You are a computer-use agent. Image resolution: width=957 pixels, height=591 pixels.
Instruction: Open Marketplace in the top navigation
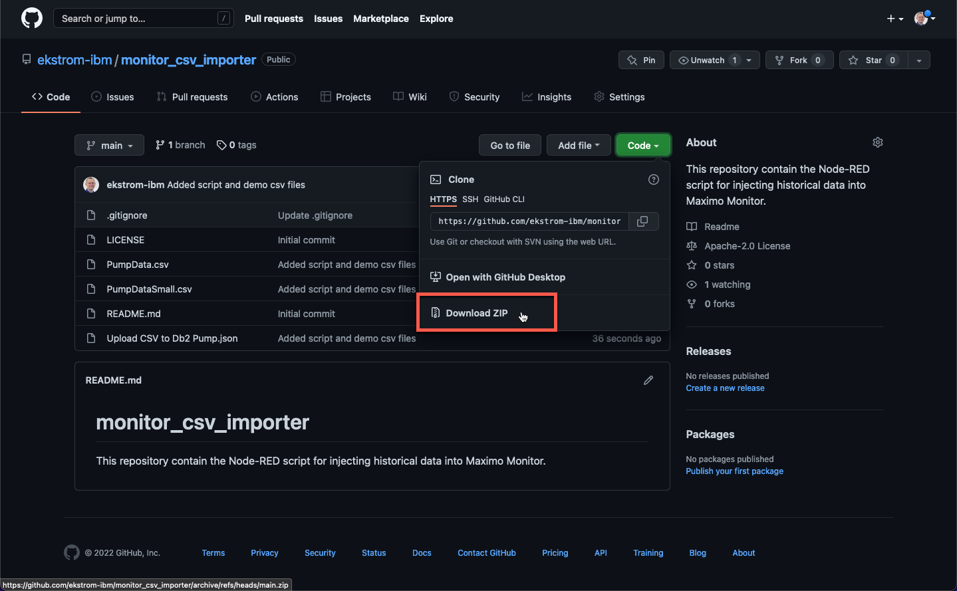(x=381, y=19)
